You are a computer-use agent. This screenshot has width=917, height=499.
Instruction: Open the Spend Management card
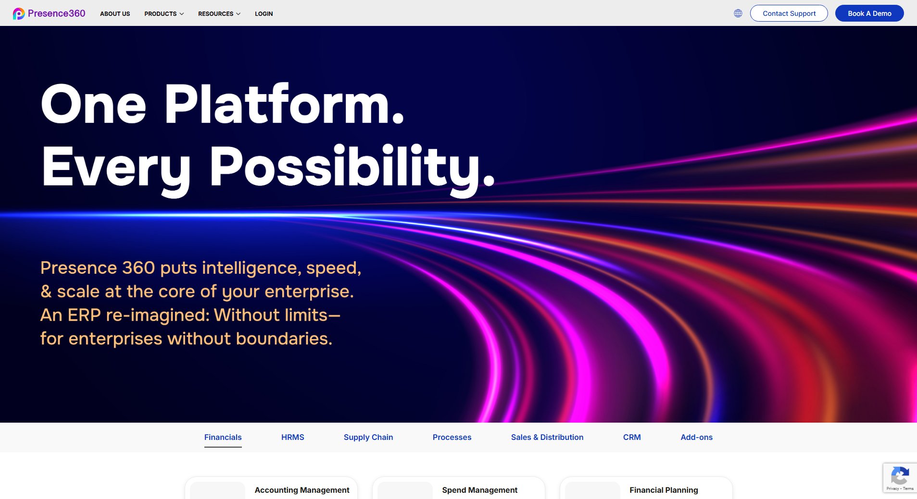pos(479,490)
